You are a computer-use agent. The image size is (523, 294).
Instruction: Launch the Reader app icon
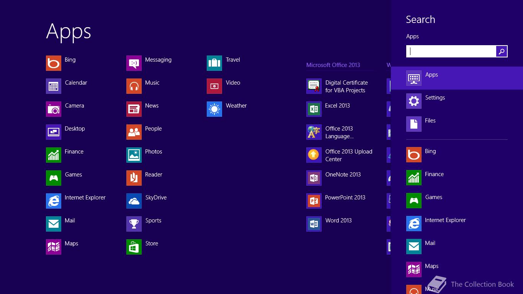134,178
